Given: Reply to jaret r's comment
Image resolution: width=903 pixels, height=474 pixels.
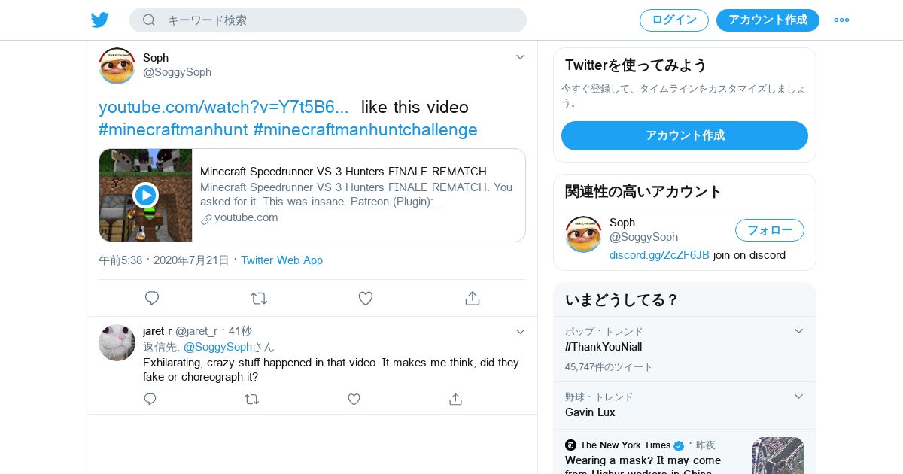Looking at the screenshot, I should [150, 400].
